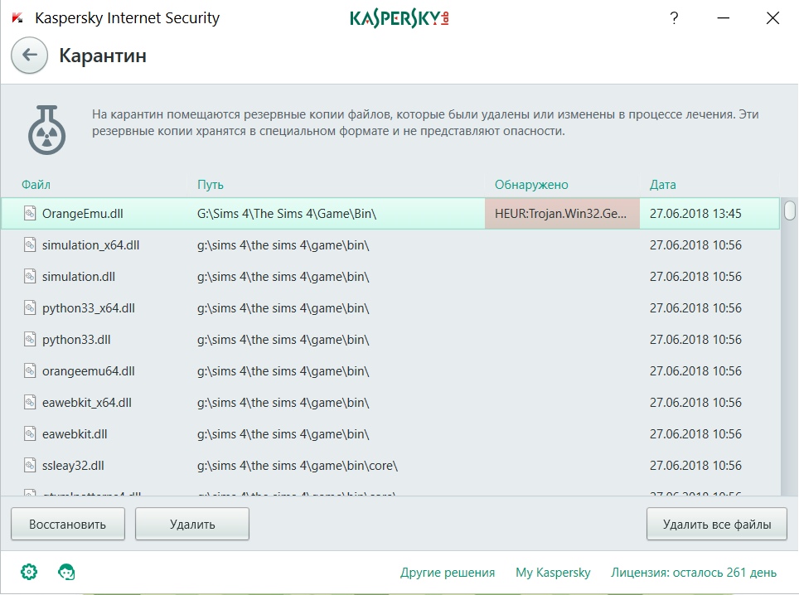799x595 pixels.
Task: Click the python33.dll file icon
Action: pos(30,340)
